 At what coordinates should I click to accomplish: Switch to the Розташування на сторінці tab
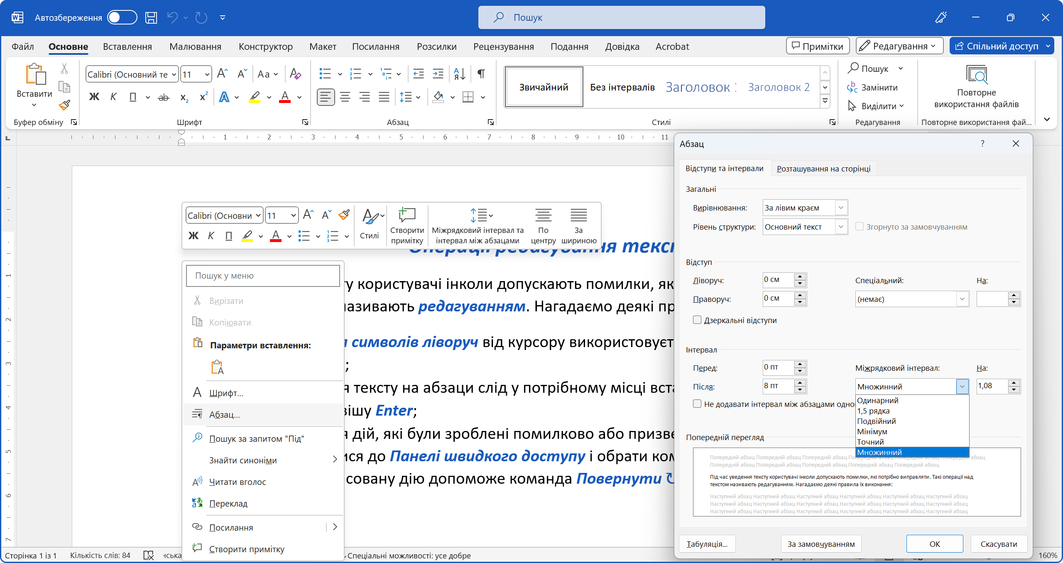[823, 168]
